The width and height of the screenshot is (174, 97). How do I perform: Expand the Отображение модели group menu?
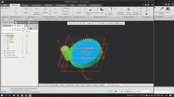pyautogui.click(x=101, y=17)
